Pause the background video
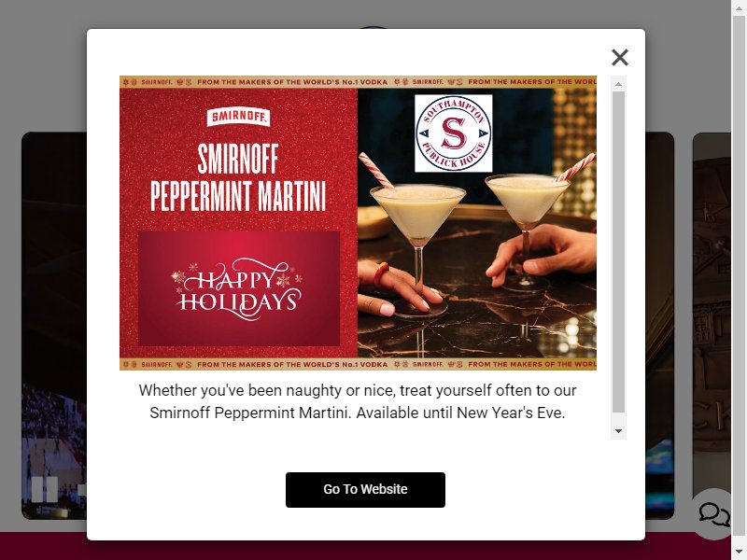This screenshot has height=560, width=747. (x=45, y=489)
